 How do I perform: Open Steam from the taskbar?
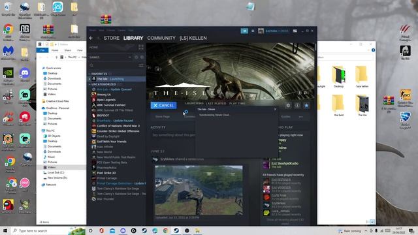pyautogui.click(x=176, y=230)
